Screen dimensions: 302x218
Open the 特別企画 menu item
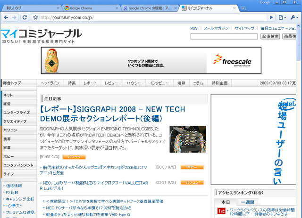click(219, 83)
